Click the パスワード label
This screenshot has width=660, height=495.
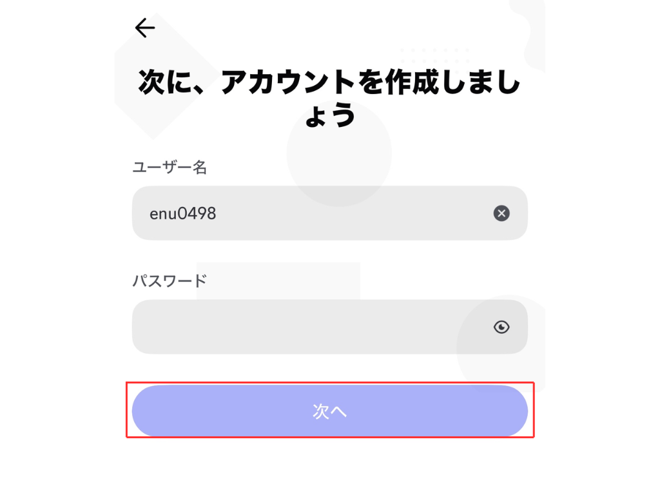170,281
